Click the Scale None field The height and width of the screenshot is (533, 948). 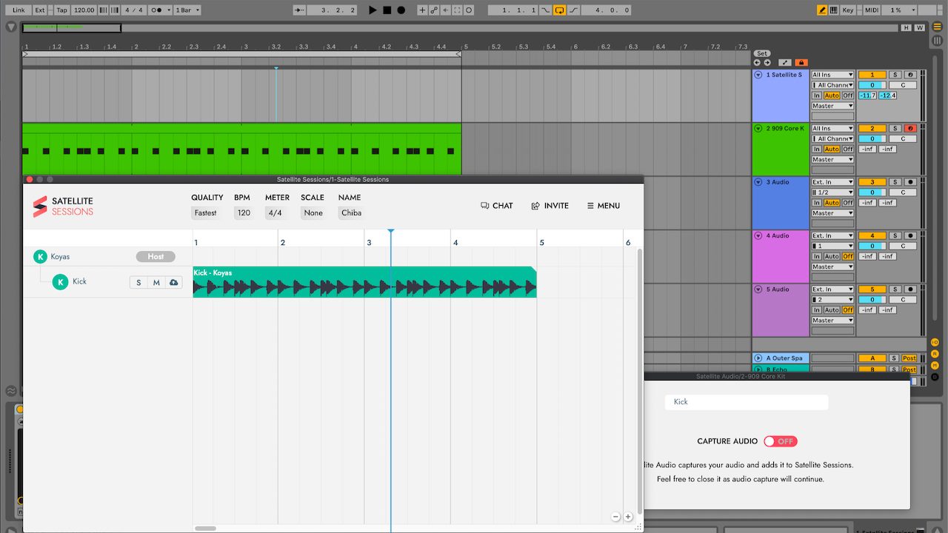(x=313, y=213)
